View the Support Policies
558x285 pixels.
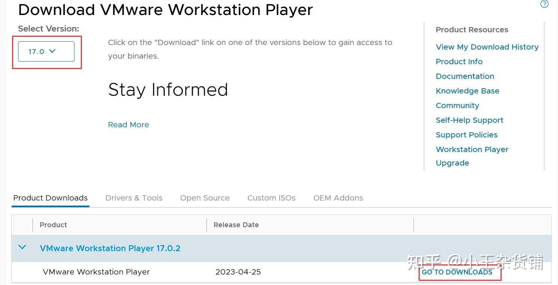click(466, 134)
